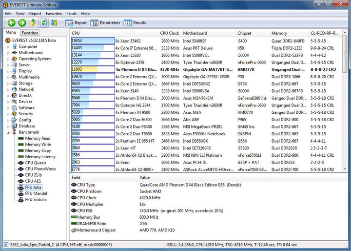Click the Security shield icon
The image size is (351, 251).
tap(15, 114)
